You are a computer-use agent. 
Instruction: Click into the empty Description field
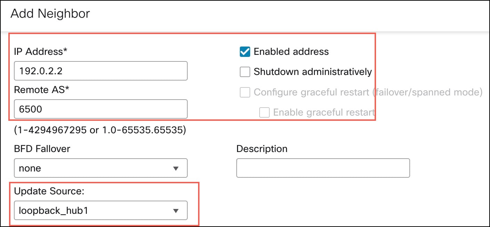tap(323, 168)
